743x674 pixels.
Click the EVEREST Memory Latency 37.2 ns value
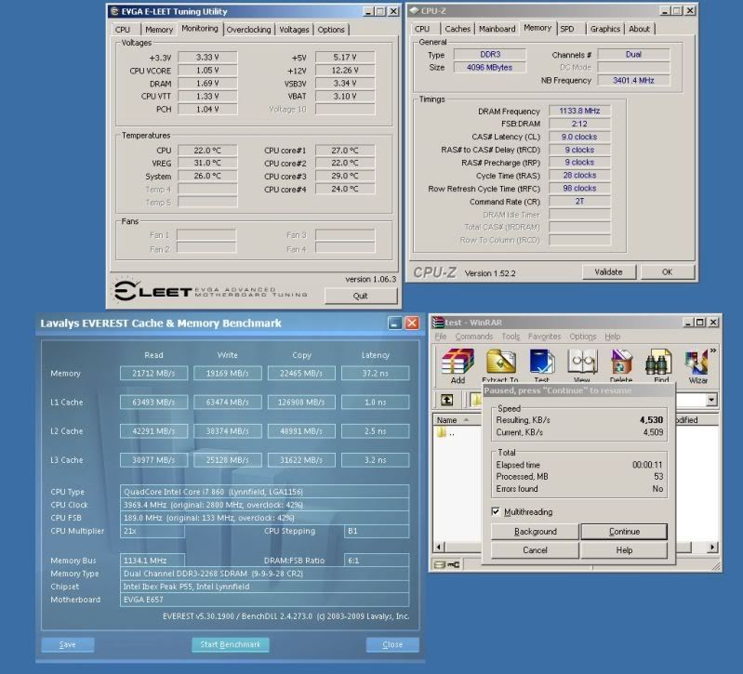click(x=376, y=373)
